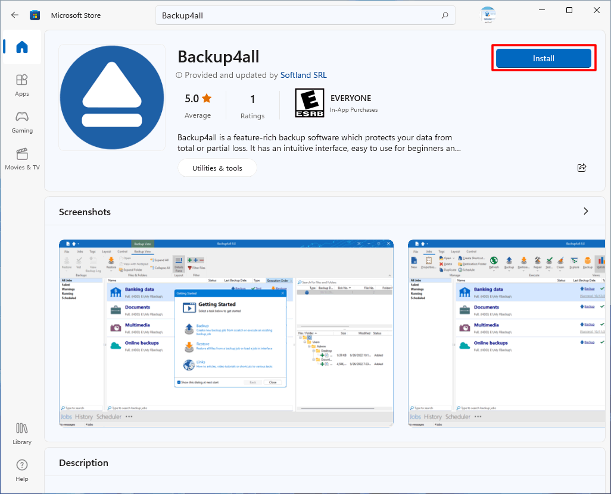This screenshot has height=494, width=611.
Task: Expand the Screenshots gallery with the chevron
Action: [x=585, y=211]
